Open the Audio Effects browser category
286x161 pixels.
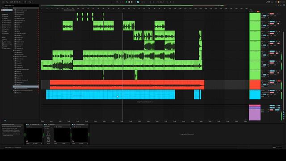click(x=7, y=23)
